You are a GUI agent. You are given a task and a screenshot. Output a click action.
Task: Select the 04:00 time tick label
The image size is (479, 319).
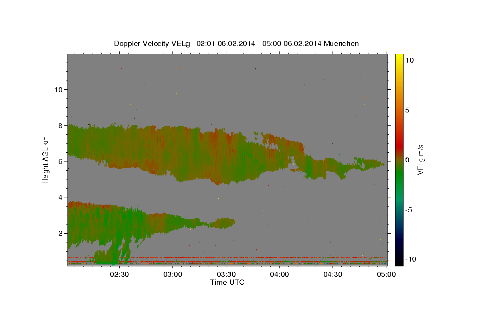click(x=279, y=274)
